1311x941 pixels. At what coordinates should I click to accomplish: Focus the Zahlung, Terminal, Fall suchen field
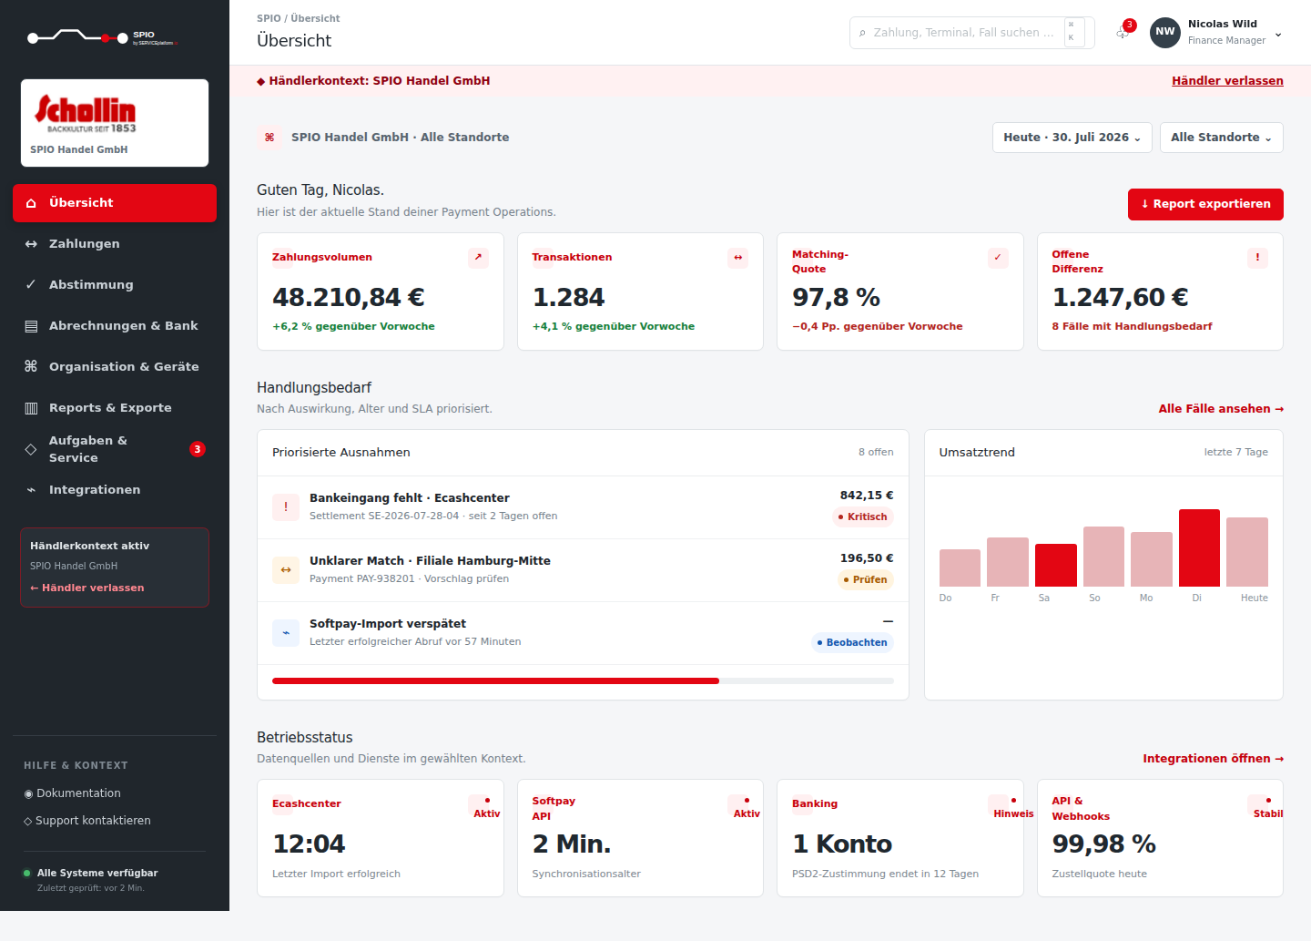(x=971, y=33)
